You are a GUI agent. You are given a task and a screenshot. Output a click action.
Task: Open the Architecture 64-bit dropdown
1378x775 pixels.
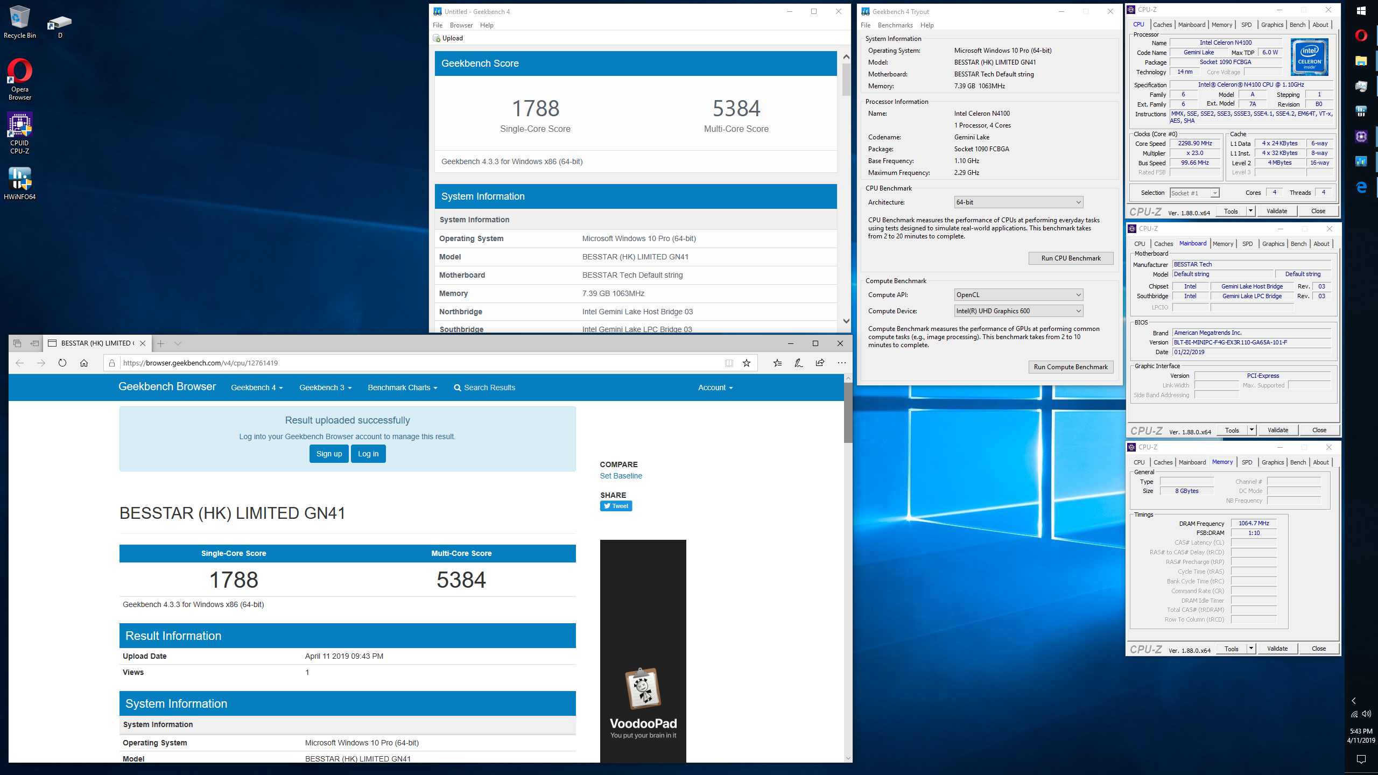[x=1018, y=202]
